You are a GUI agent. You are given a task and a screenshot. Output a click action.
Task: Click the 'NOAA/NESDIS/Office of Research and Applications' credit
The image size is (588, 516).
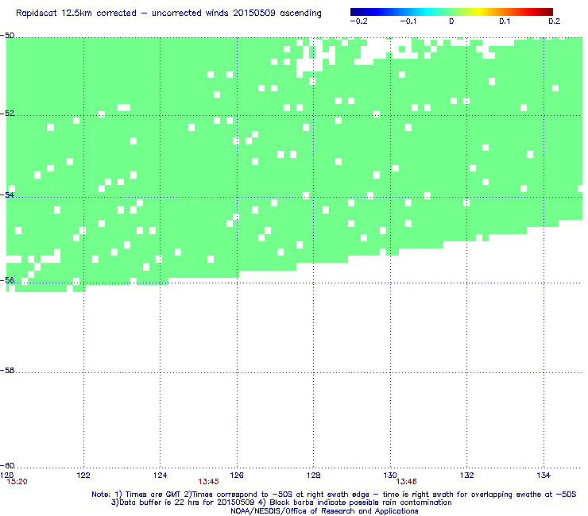(x=324, y=511)
